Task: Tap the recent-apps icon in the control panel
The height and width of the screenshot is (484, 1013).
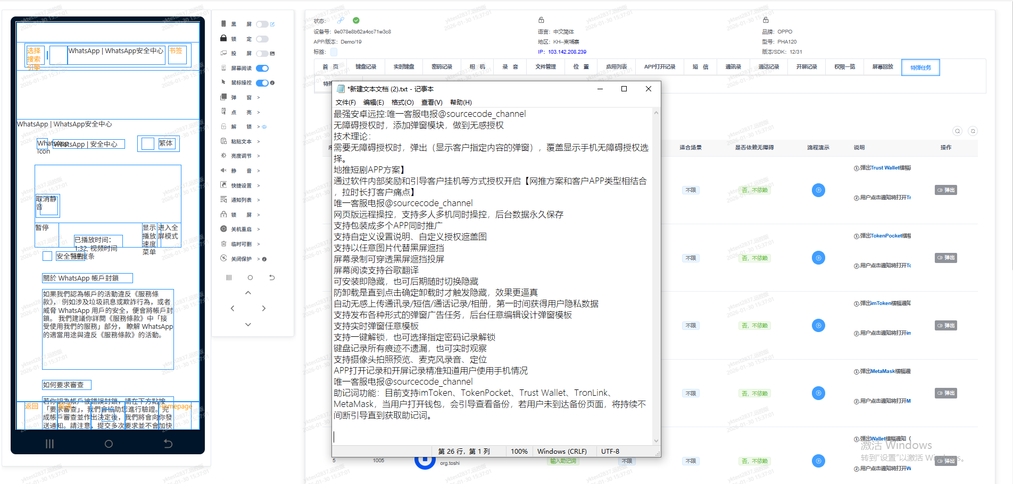Action: pyautogui.click(x=229, y=277)
